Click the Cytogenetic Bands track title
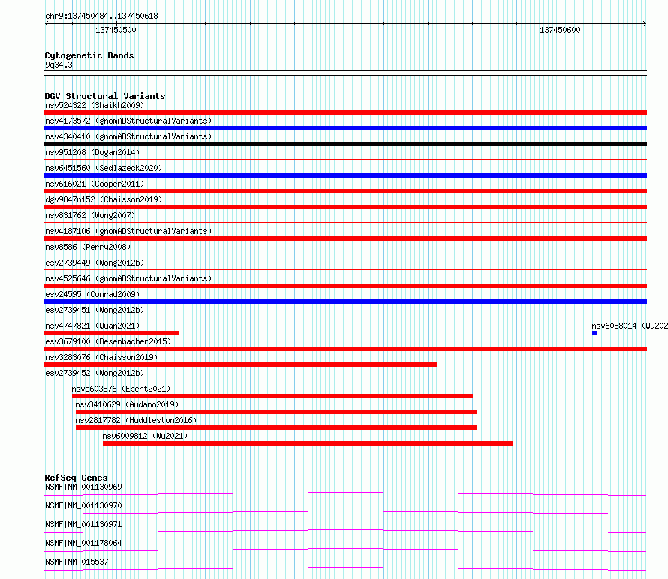 click(89, 55)
